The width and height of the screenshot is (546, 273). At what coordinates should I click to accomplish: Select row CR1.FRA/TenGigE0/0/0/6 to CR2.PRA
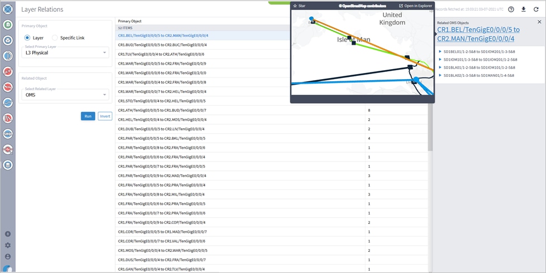tap(272, 204)
